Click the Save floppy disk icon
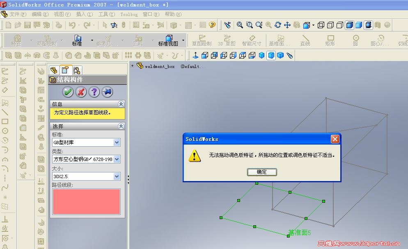This screenshot has height=249, width=408. click(x=28, y=25)
